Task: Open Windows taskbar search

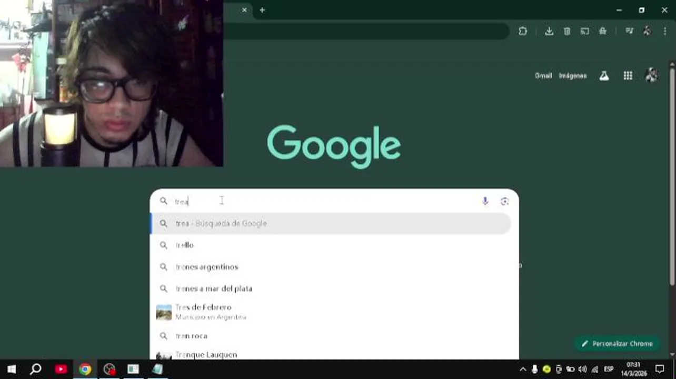Action: pyautogui.click(x=36, y=369)
